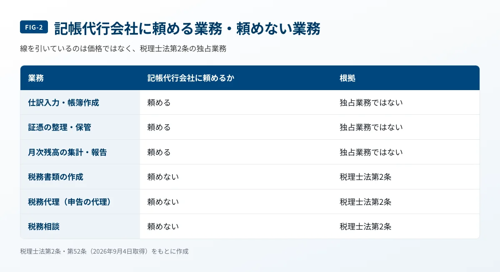Image resolution: width=500 pixels, height=272 pixels.
Task: Click 頼める in the 証憑の整理・保管 row
Action: [x=159, y=127]
